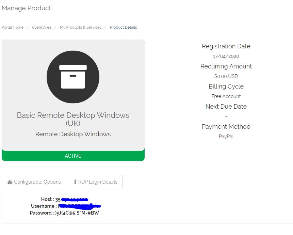Click the password value text

click(77, 213)
